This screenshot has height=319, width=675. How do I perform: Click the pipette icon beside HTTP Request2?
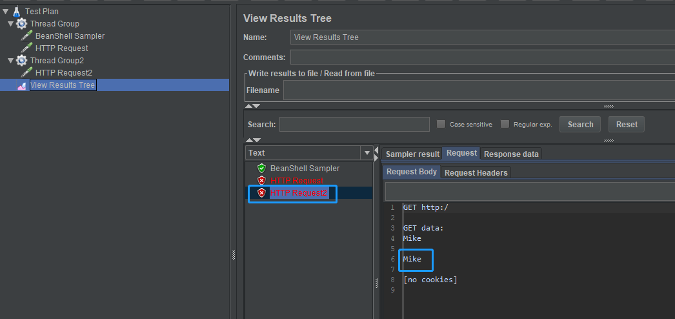click(x=26, y=73)
